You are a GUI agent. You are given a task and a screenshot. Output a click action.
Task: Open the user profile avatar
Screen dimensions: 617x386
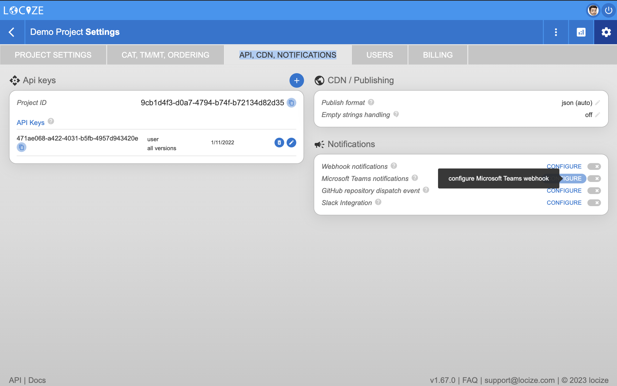click(593, 10)
